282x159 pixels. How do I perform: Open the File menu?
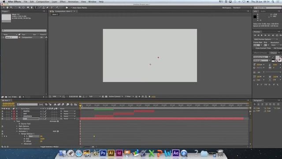(26, 2)
